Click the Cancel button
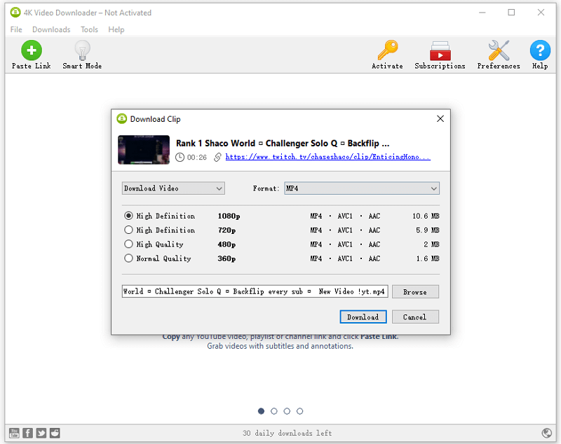The image size is (561, 444). pos(415,317)
